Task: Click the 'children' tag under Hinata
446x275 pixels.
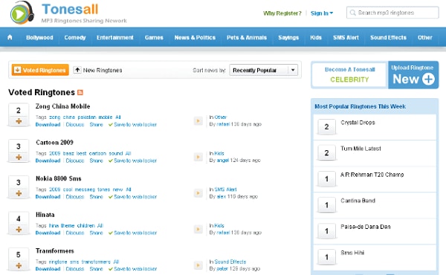Action: [x=86, y=225]
